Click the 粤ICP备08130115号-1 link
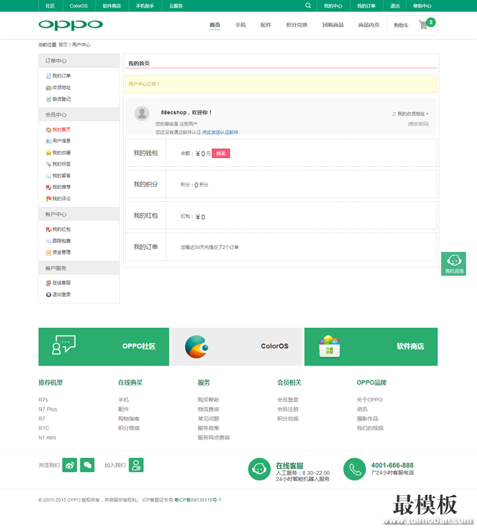The height and width of the screenshot is (528, 477). coord(198,500)
